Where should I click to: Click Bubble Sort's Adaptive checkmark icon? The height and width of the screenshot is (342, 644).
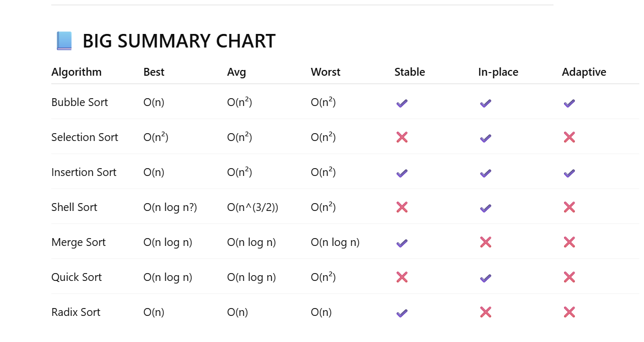[x=569, y=103]
